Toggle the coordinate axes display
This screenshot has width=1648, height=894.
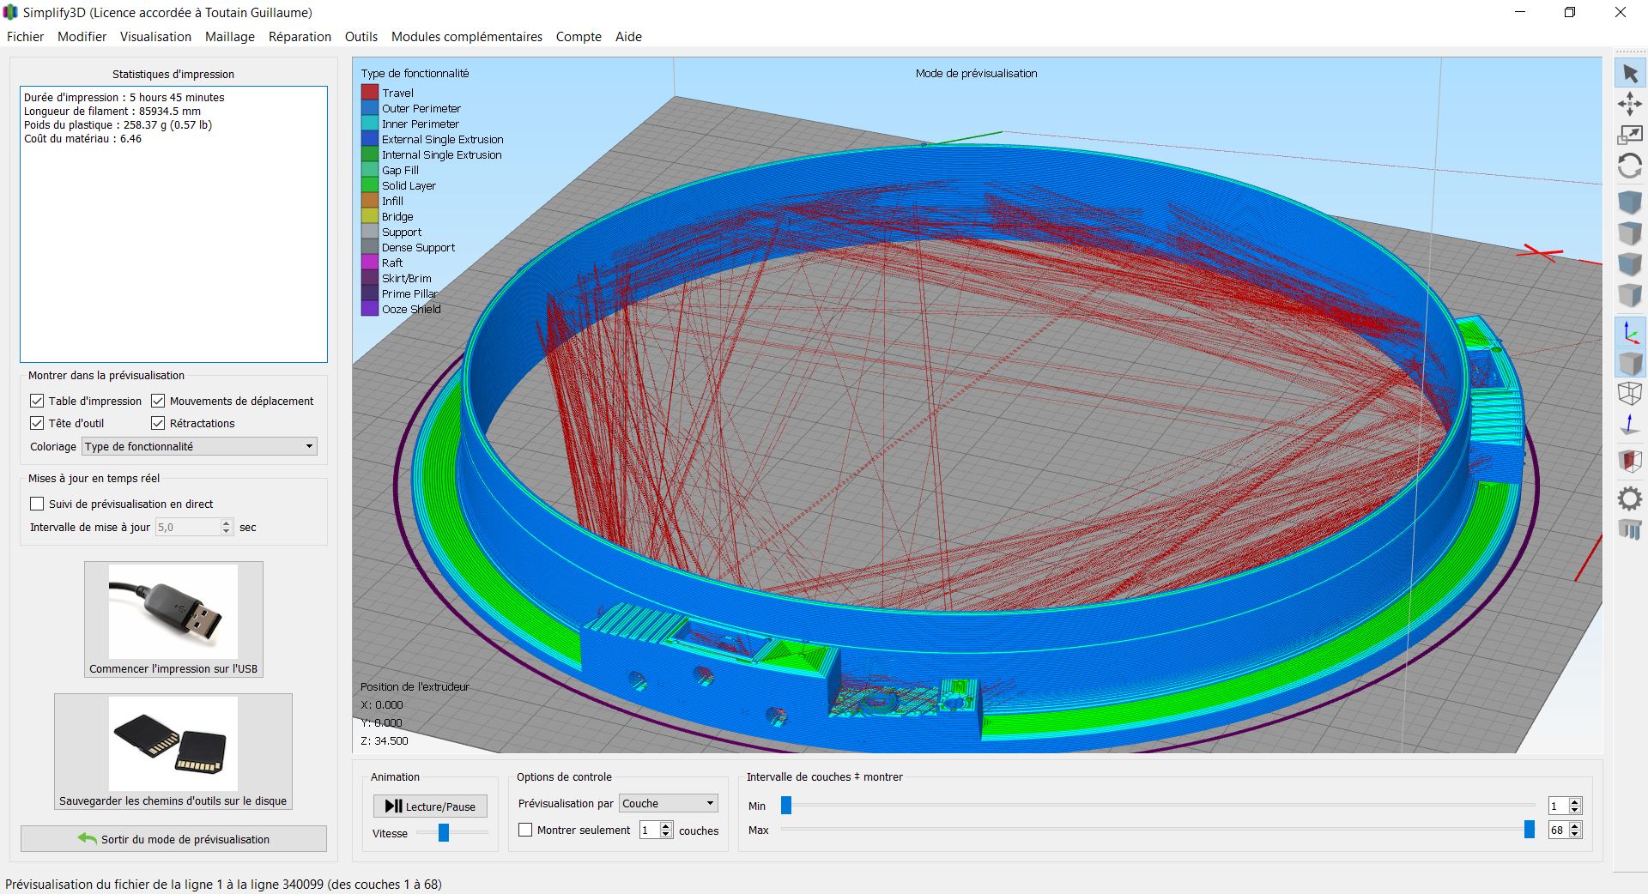[x=1629, y=332]
